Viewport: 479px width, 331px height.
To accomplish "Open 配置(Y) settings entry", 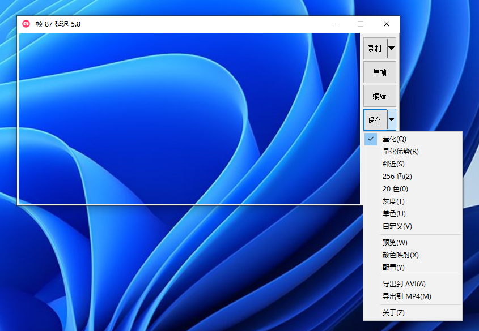I will tap(393, 268).
